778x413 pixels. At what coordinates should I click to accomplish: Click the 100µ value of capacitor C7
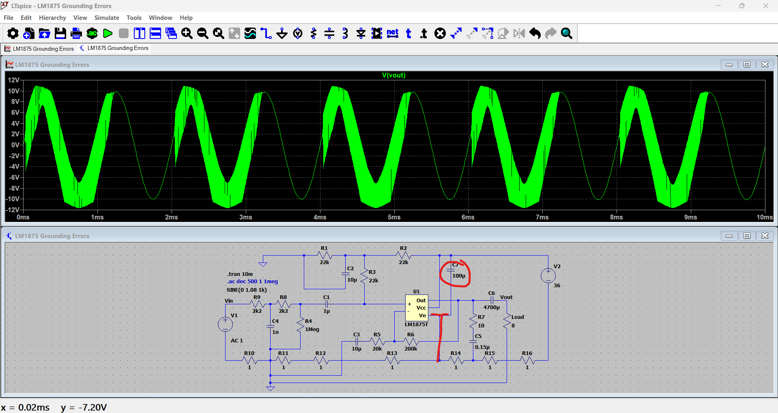(458, 275)
